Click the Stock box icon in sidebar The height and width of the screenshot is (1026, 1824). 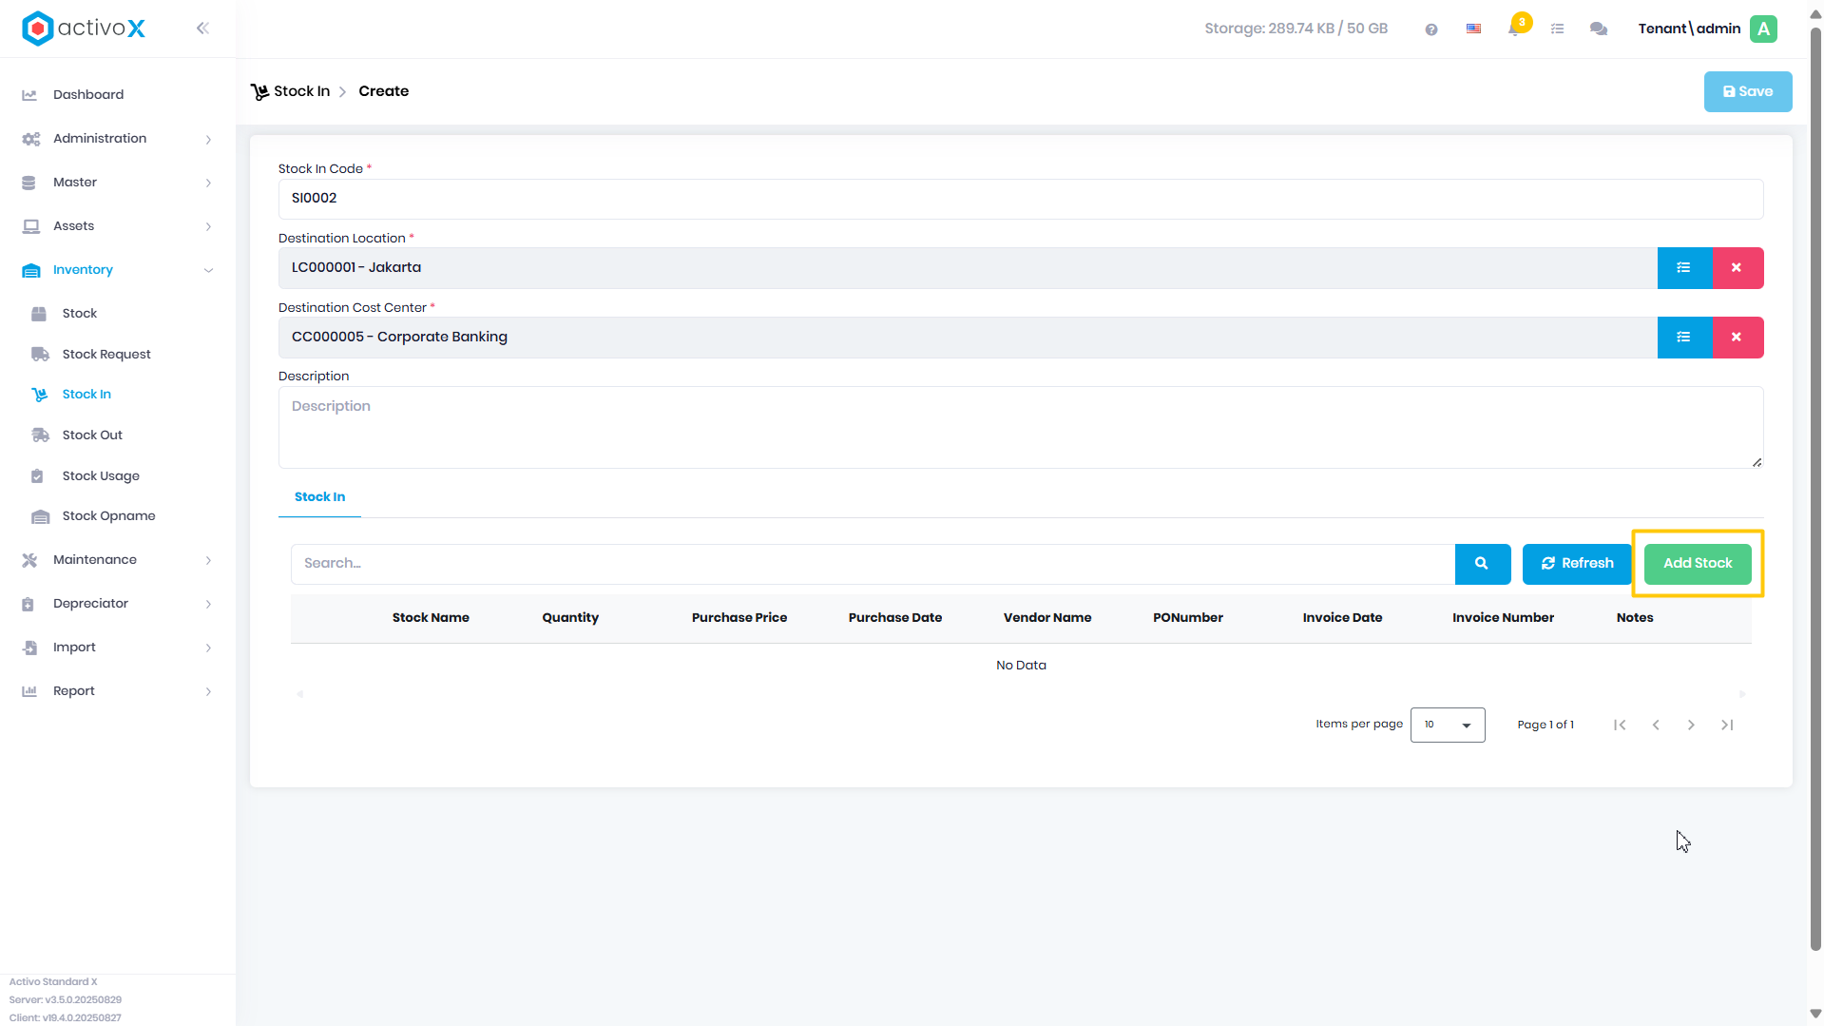(x=39, y=314)
